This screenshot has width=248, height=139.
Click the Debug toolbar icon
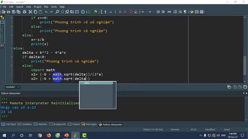(x=95, y=12)
